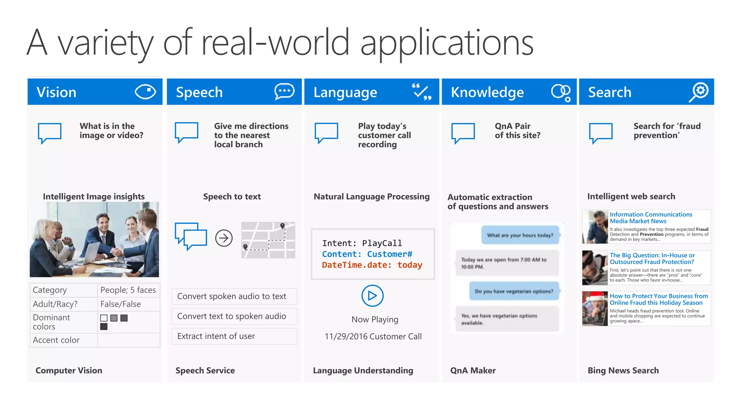The width and height of the screenshot is (741, 416).
Task: Click the speech bubble icon in Speech header
Action: pos(284,91)
